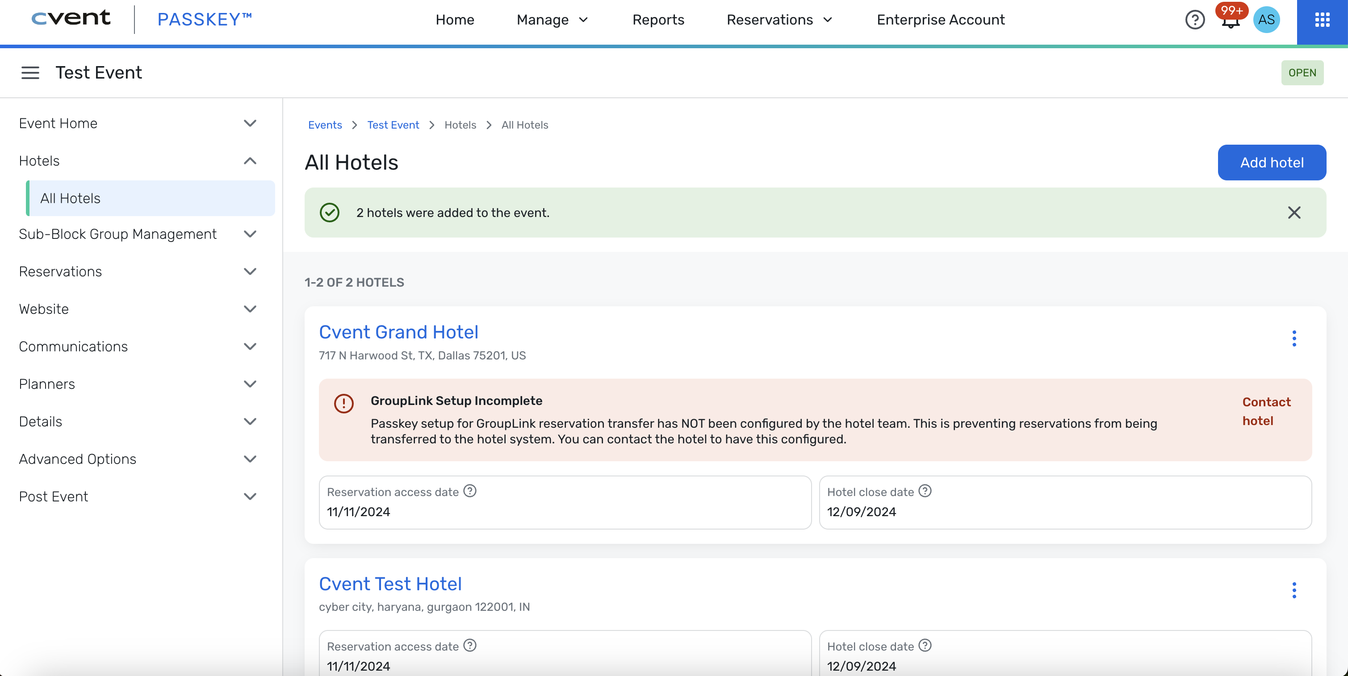Click the OPEN status badge
Screen dimensions: 1348x676
(x=1302, y=73)
